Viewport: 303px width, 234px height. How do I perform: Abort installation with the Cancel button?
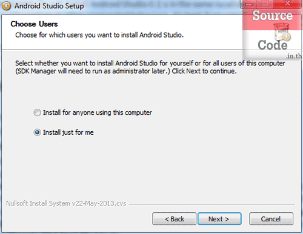point(271,219)
